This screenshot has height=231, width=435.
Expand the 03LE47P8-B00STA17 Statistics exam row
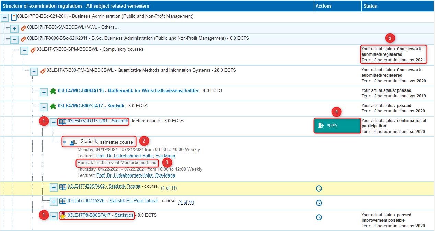pos(54,216)
